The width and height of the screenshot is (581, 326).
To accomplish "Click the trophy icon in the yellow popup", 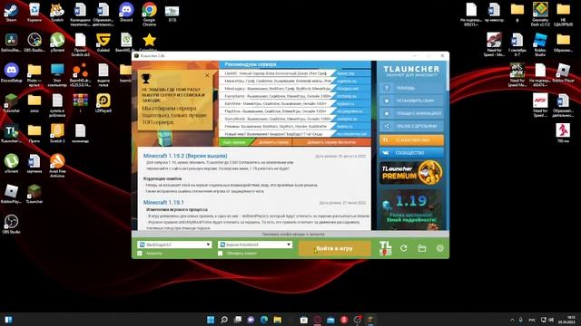I will pyautogui.click(x=146, y=79).
